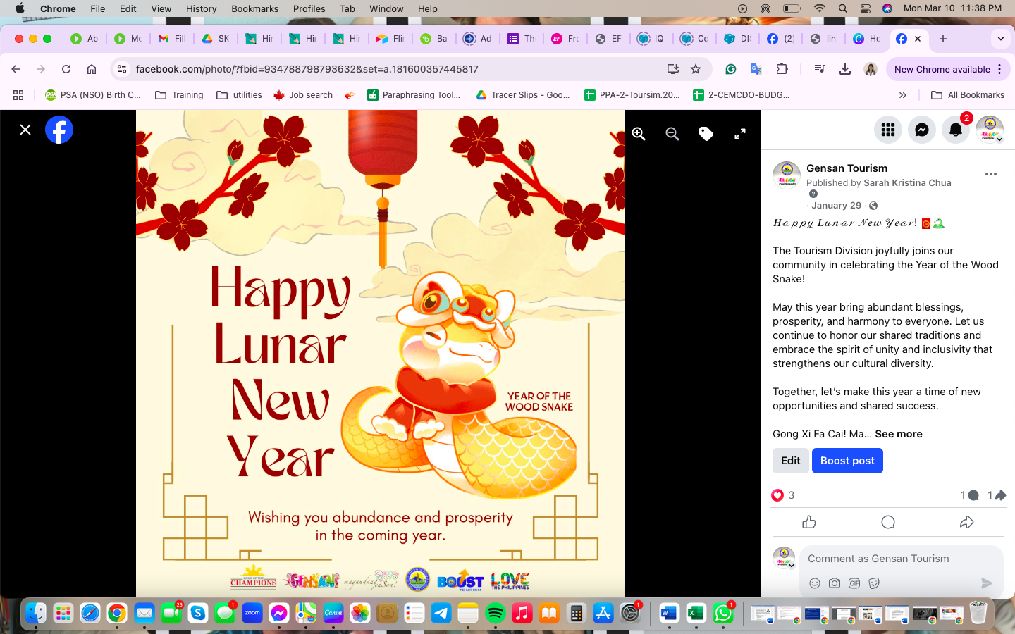Open the utilities bookmarks folder

(239, 95)
